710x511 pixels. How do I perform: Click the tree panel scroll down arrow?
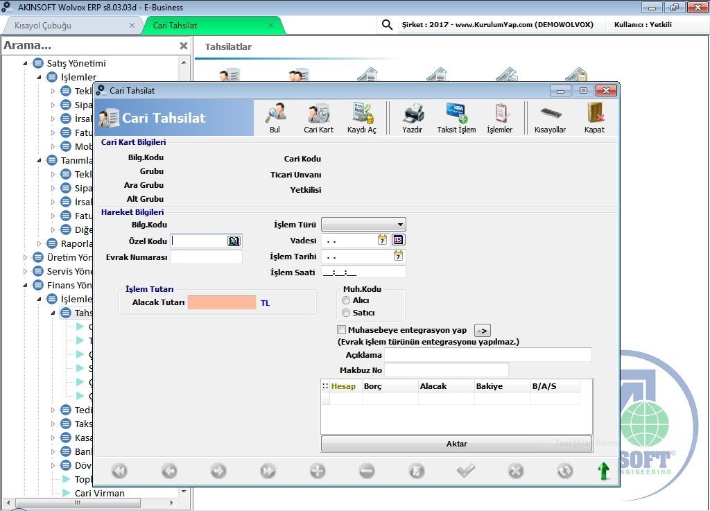(x=183, y=491)
